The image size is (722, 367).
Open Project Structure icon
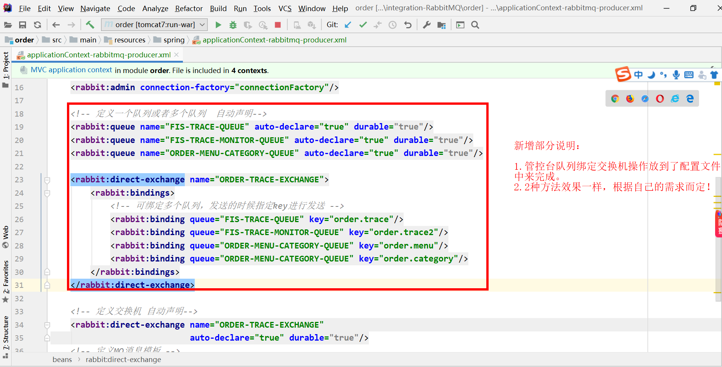[x=442, y=25]
